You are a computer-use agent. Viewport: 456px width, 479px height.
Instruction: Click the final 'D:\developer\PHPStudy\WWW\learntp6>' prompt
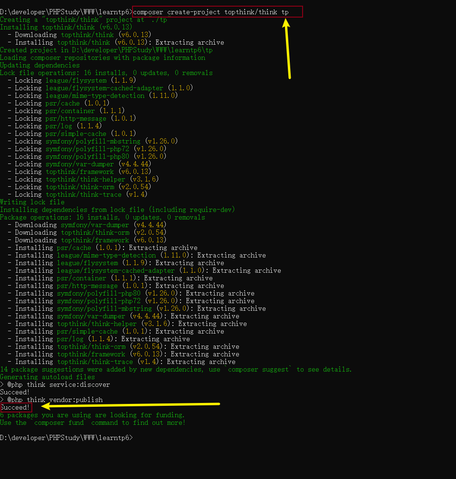(66, 438)
